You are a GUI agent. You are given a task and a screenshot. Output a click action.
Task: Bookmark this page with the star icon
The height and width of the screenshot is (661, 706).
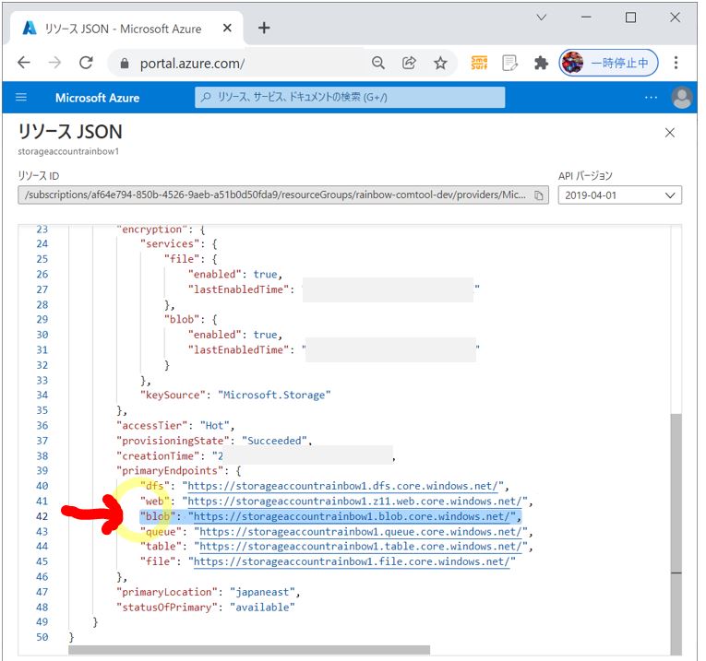click(x=440, y=63)
